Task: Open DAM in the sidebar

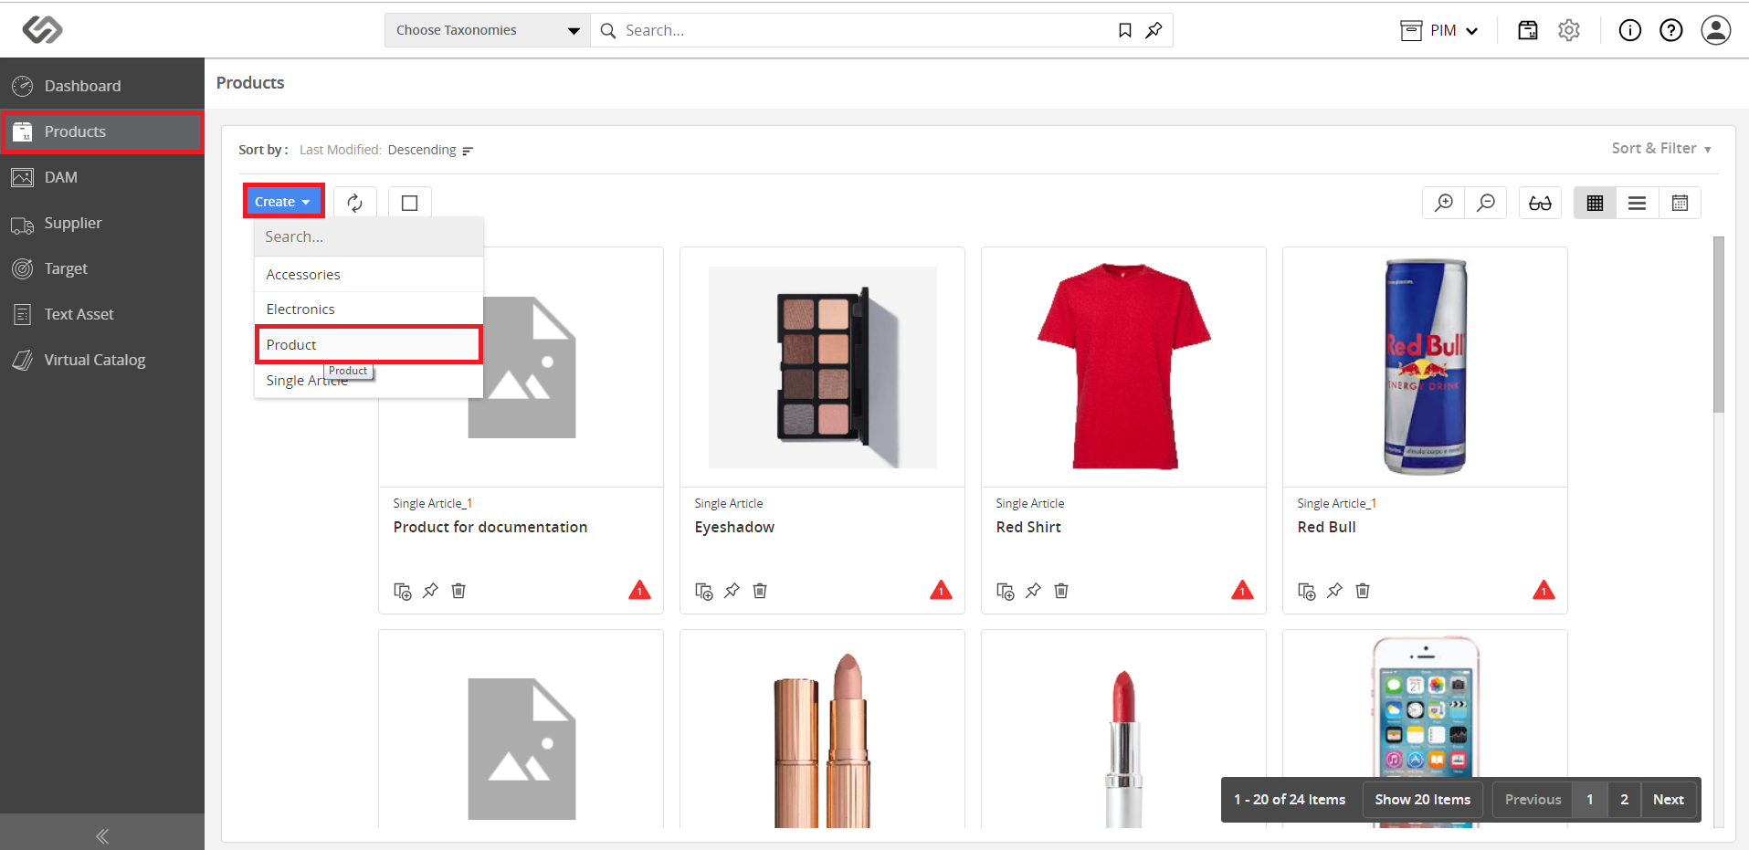Action: click(x=102, y=177)
